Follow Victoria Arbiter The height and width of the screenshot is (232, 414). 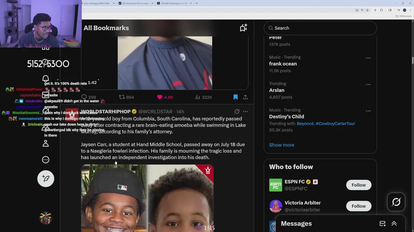coord(359,206)
